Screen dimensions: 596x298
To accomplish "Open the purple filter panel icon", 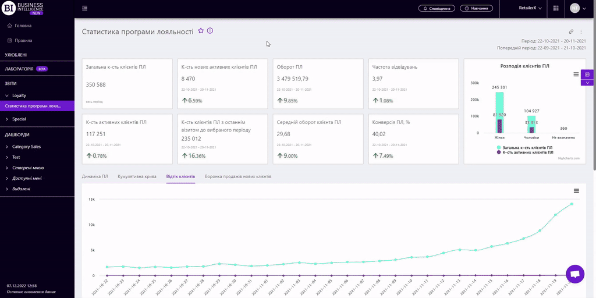I will [588, 74].
